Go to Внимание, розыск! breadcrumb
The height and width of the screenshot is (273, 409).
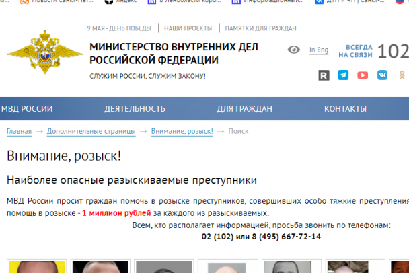pos(182,131)
